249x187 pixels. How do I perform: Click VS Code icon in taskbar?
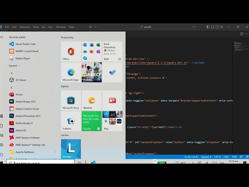[x=93, y=162]
